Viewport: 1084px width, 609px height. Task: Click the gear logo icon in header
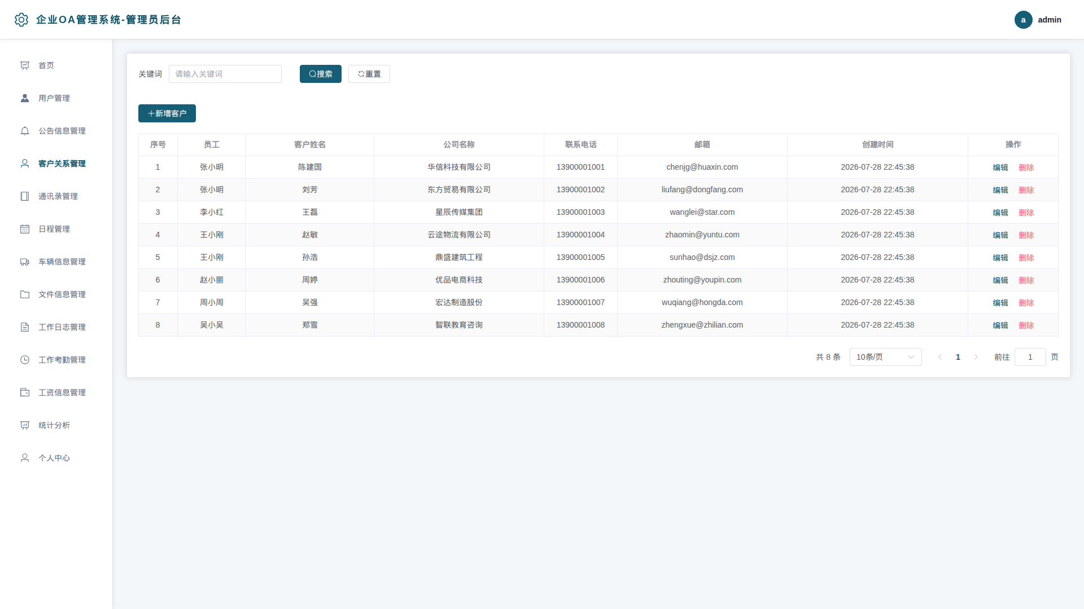(x=21, y=20)
